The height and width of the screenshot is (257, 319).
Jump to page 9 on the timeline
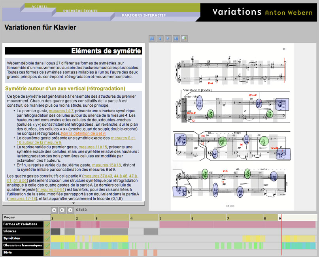pyautogui.click(x=297, y=218)
